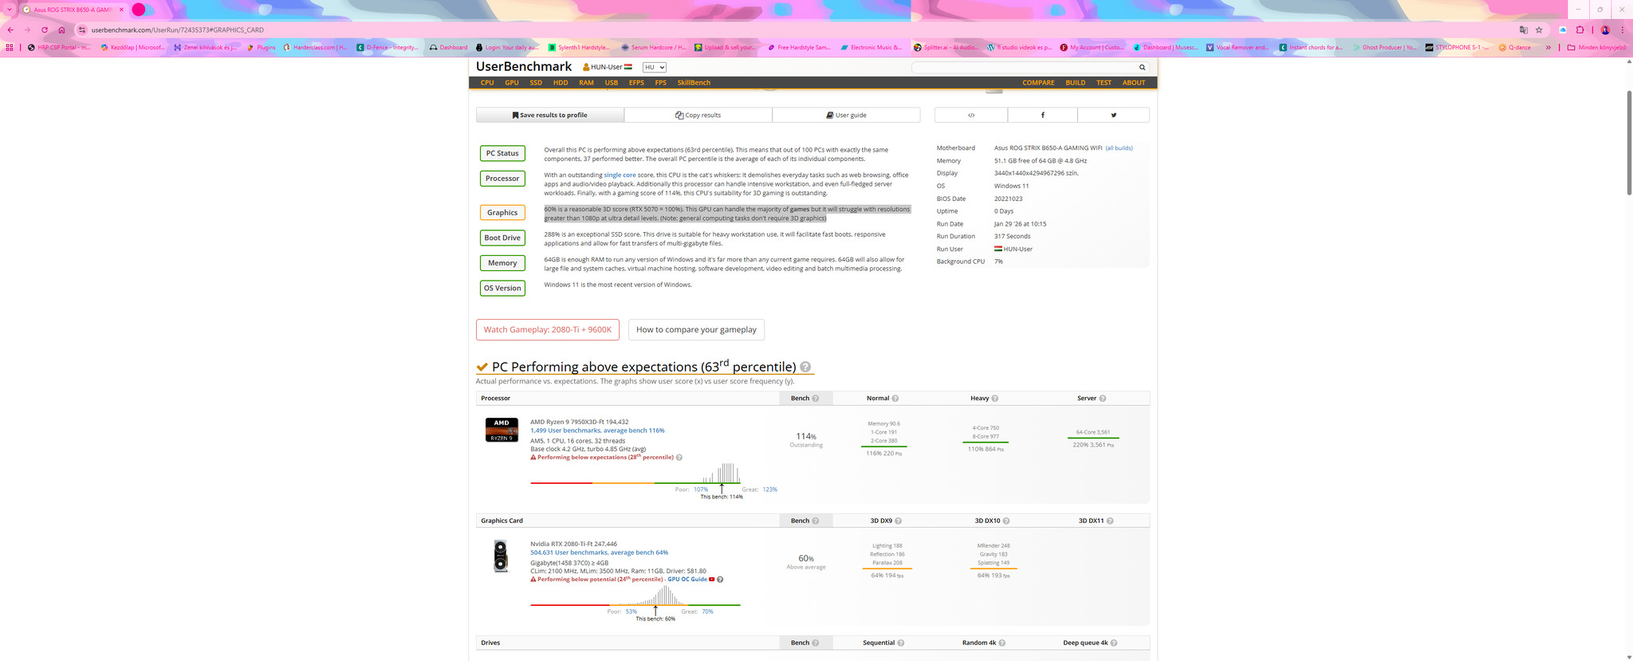Click the cloud extension icon in toolbar
Screen dimensions: 1633x661
[1563, 30]
